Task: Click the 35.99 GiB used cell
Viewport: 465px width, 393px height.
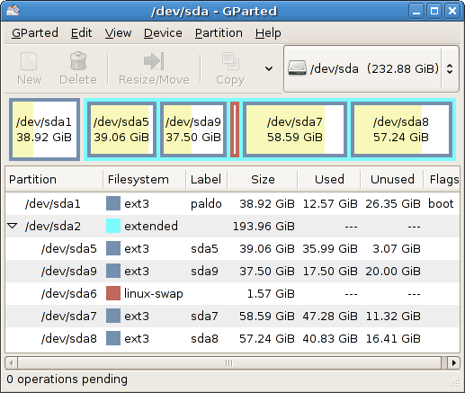Action: pyautogui.click(x=330, y=249)
